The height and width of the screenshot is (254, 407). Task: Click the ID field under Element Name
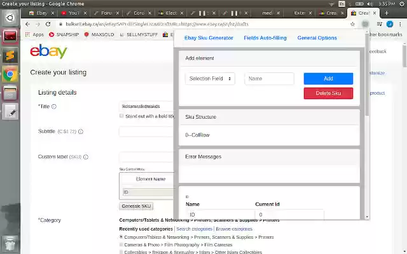coord(148,192)
